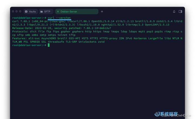195x119 pixels.
Task: Close the Debian-Server tab via X icon
Action: pos(58,12)
